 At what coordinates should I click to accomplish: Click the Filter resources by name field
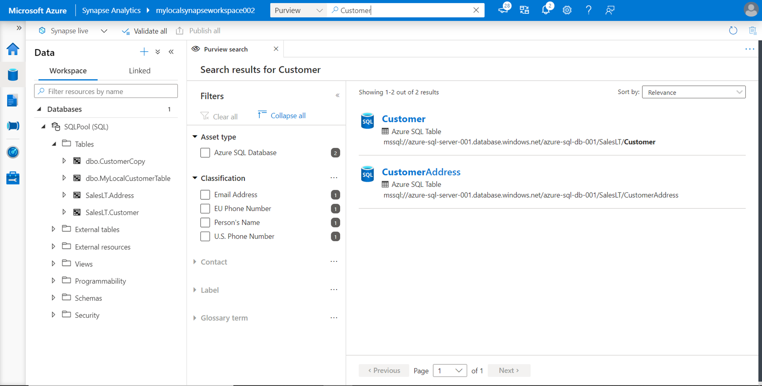point(106,91)
